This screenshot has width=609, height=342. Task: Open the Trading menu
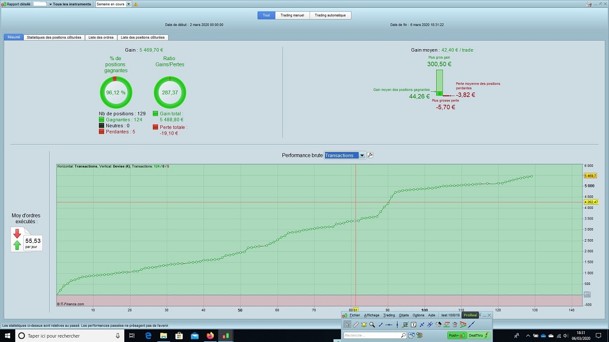coord(389,315)
